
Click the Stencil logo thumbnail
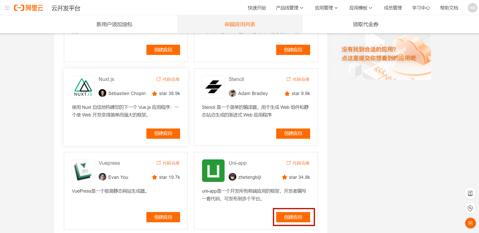pos(213,87)
